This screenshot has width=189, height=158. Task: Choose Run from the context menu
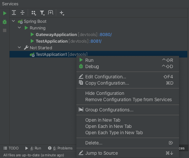pos(128,60)
